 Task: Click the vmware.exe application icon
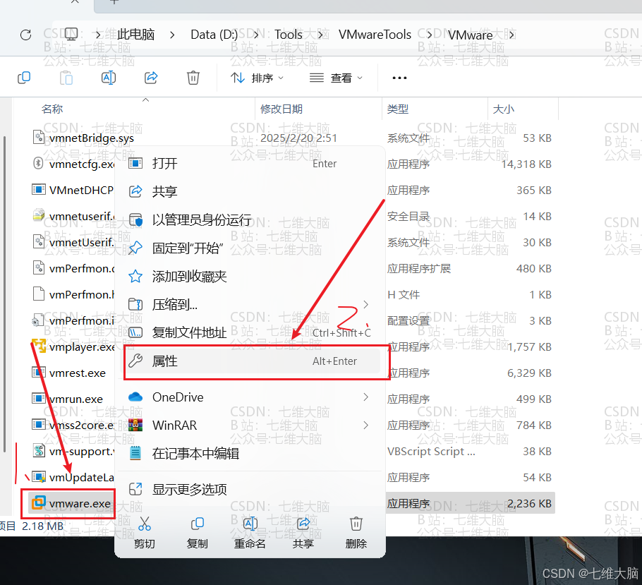(39, 502)
